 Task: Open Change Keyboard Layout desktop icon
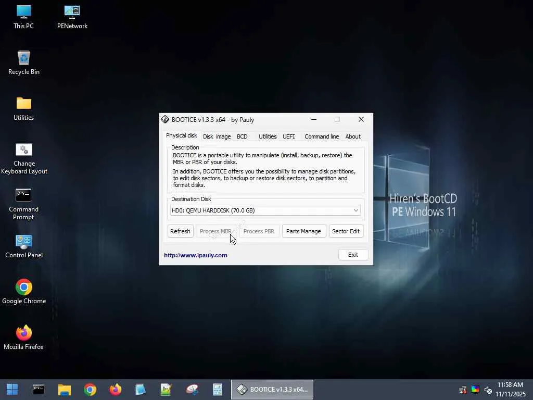point(24,158)
